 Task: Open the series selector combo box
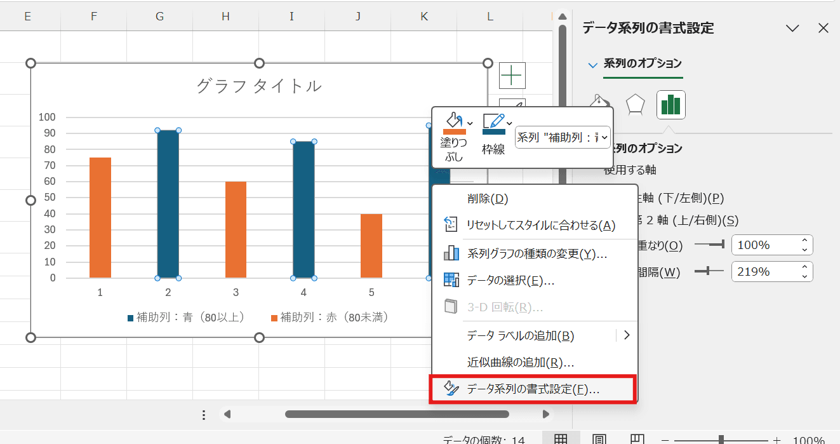coord(563,137)
